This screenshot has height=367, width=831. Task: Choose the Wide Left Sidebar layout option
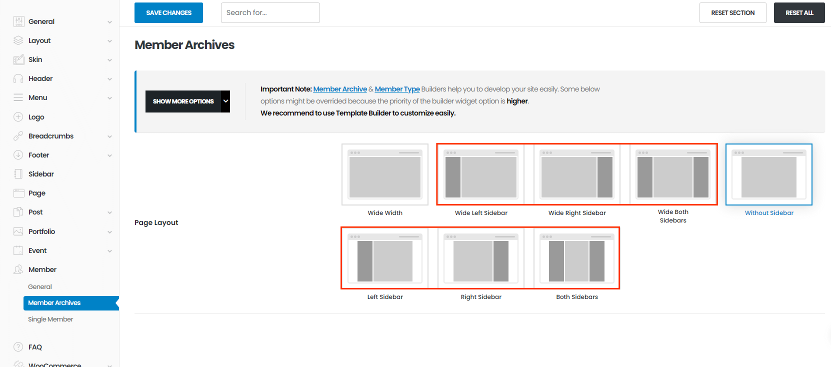(481, 174)
